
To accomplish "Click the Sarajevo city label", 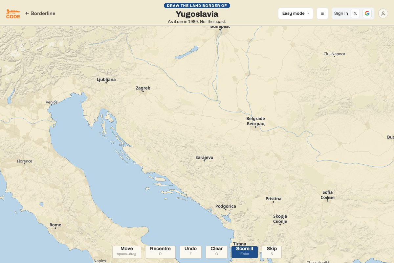I will 204,157.
